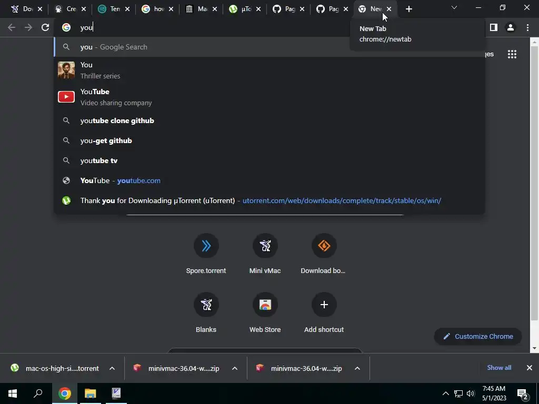Close the New Tab tab
Image resolution: width=539 pixels, height=404 pixels.
tap(389, 9)
